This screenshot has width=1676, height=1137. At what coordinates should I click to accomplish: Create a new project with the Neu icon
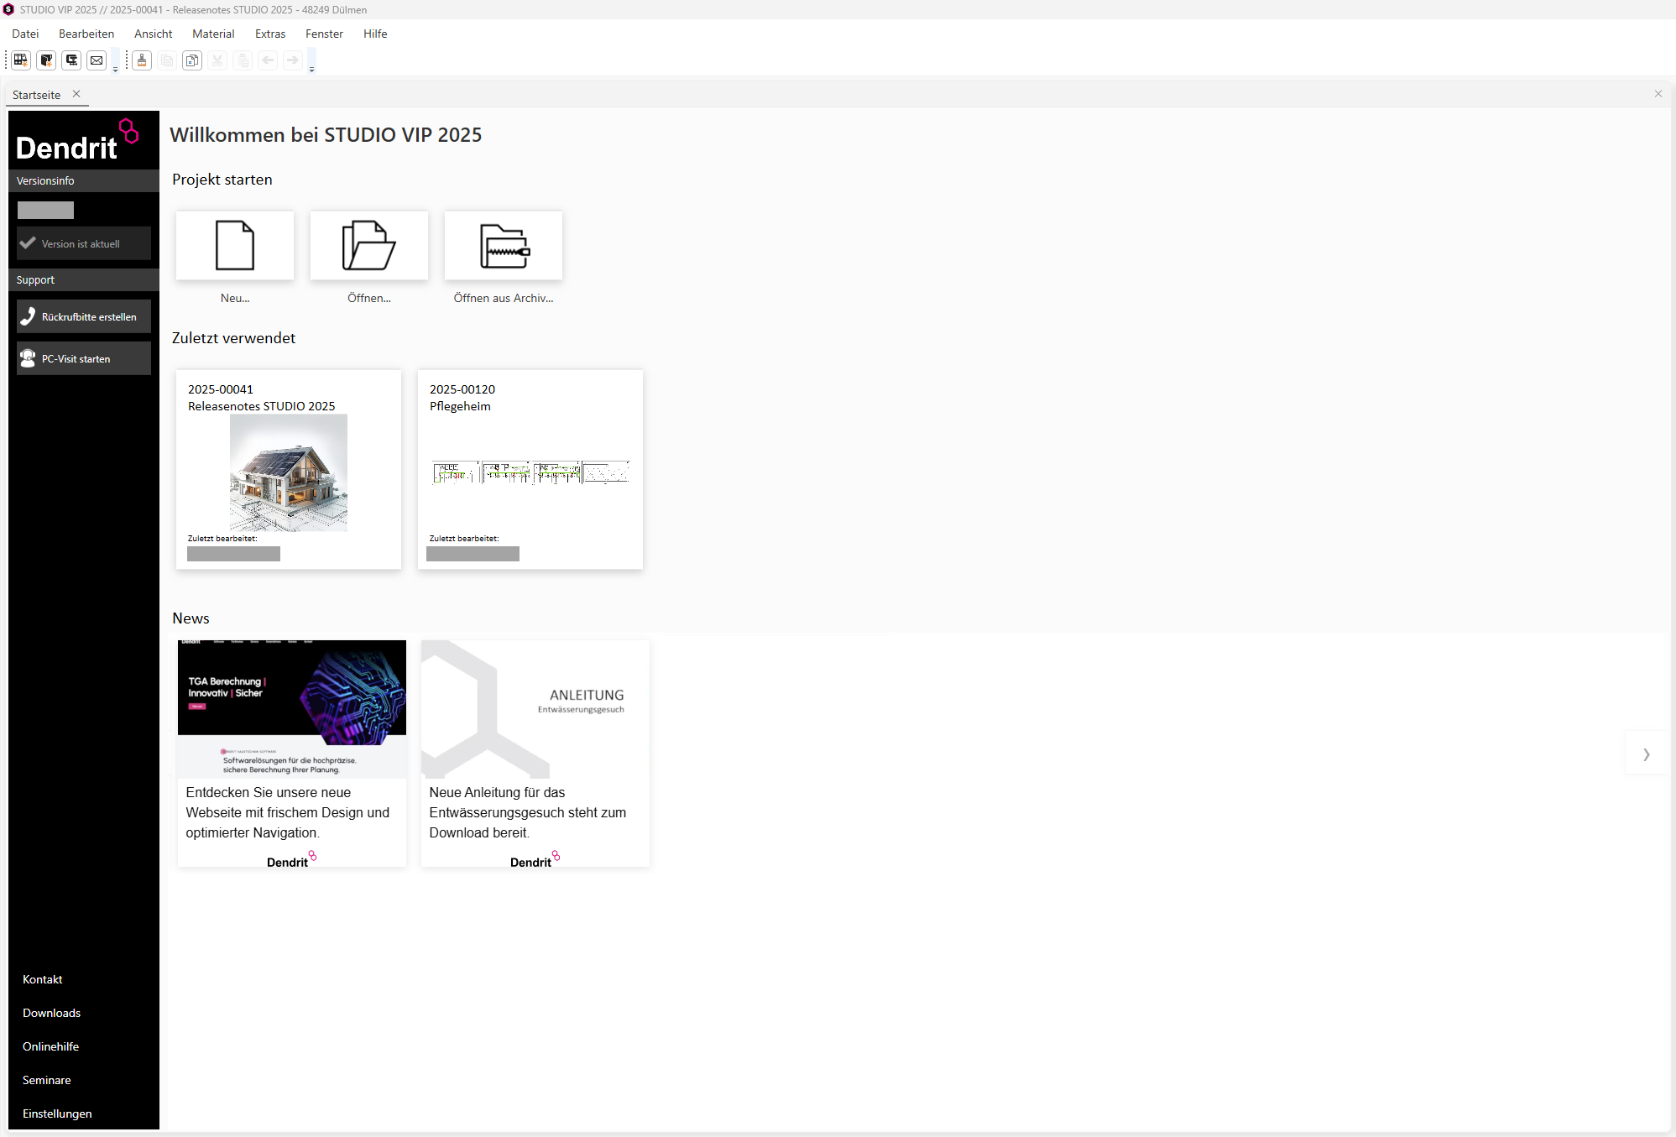tap(235, 245)
